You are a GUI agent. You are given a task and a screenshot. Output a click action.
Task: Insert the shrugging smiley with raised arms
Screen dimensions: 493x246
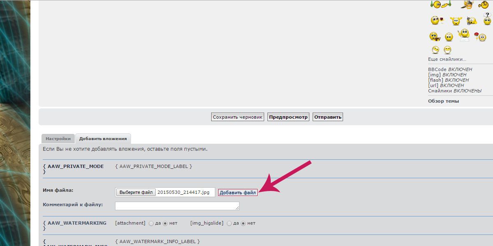[456, 21]
